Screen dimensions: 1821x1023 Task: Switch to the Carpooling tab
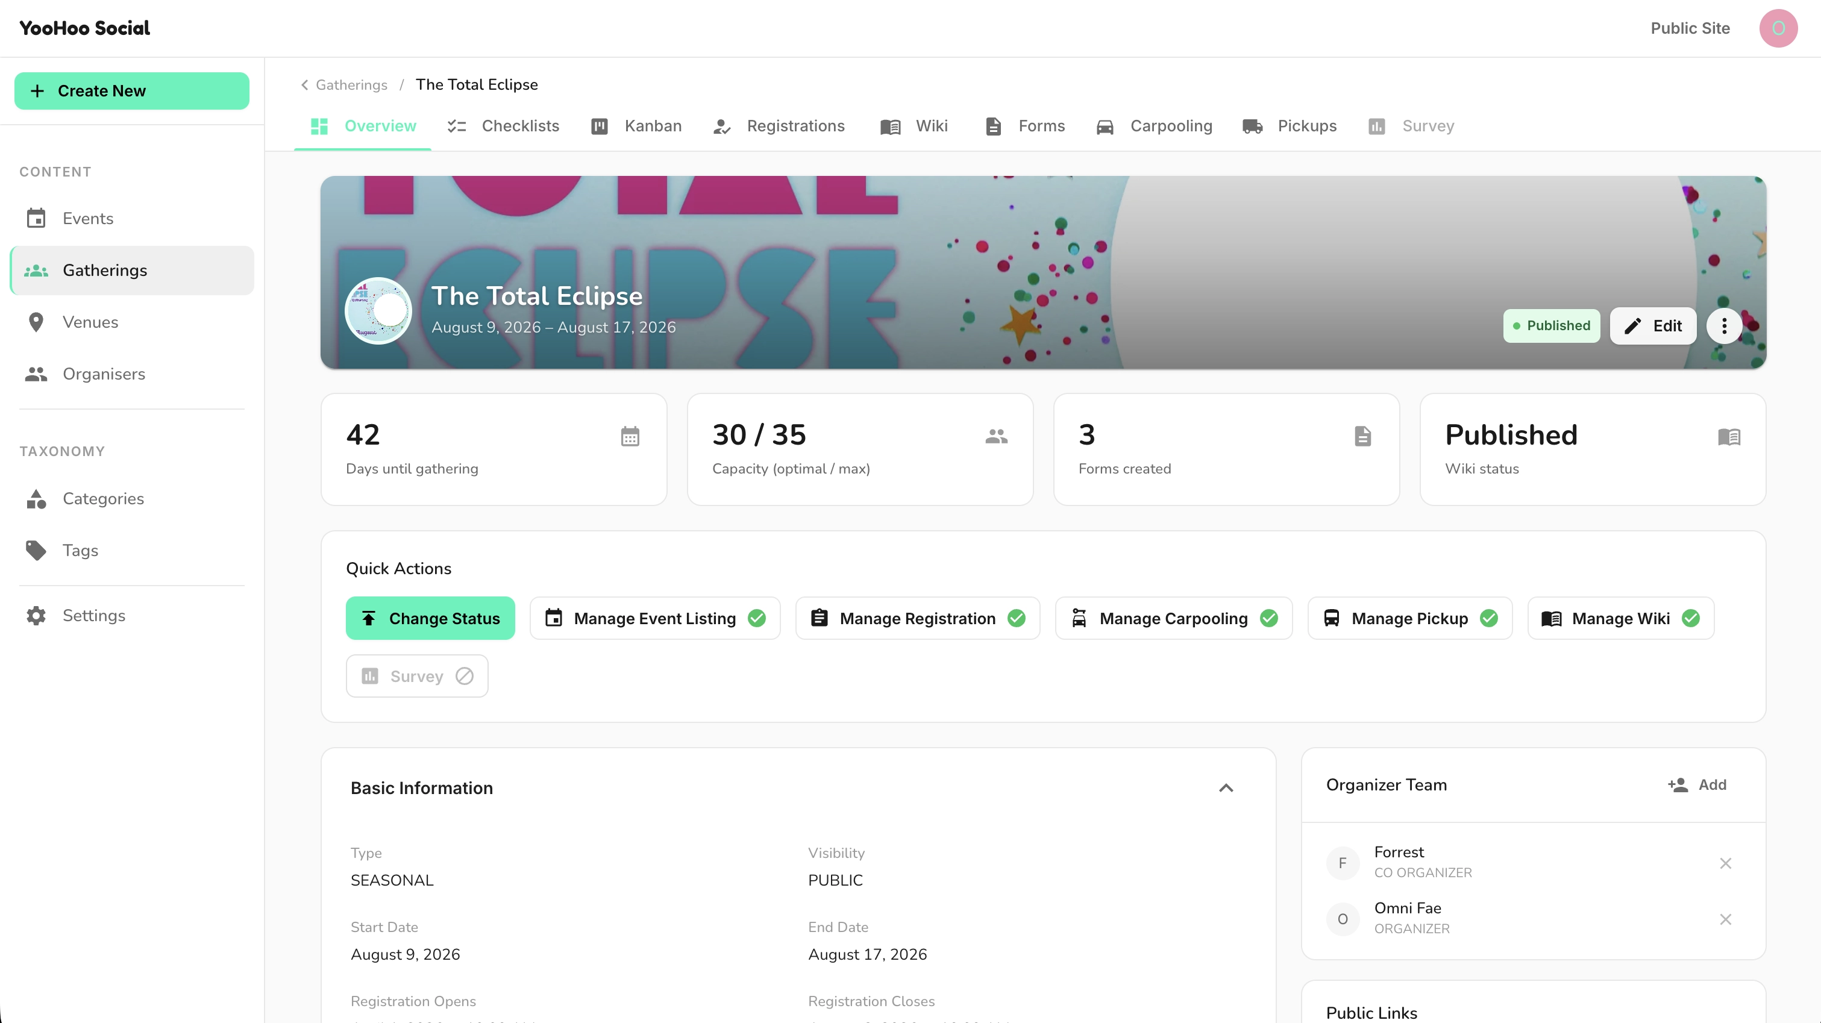1154,126
